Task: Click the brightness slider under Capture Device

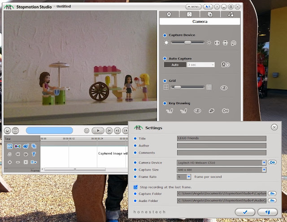Action: 187,42
